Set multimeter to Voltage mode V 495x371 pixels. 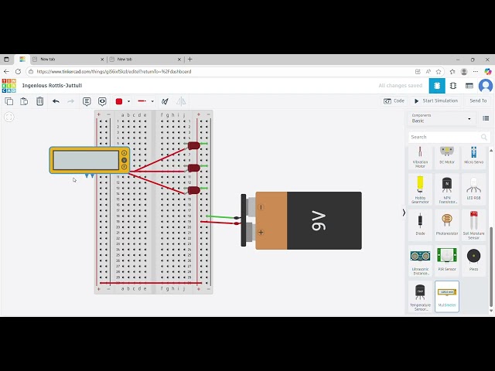(x=124, y=160)
